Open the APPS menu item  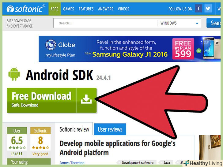coord(55,9)
